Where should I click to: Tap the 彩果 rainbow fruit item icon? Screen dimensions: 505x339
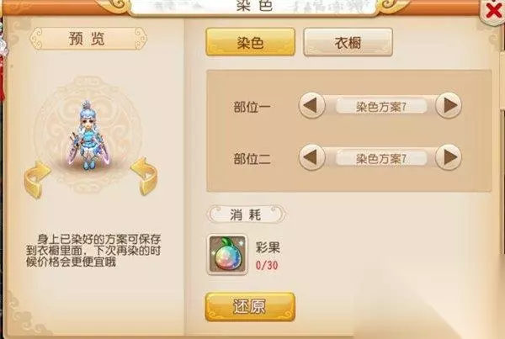point(227,254)
